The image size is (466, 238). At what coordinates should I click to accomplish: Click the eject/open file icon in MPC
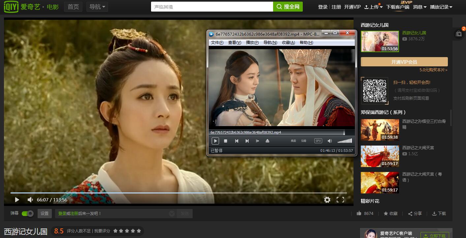pyautogui.click(x=267, y=141)
